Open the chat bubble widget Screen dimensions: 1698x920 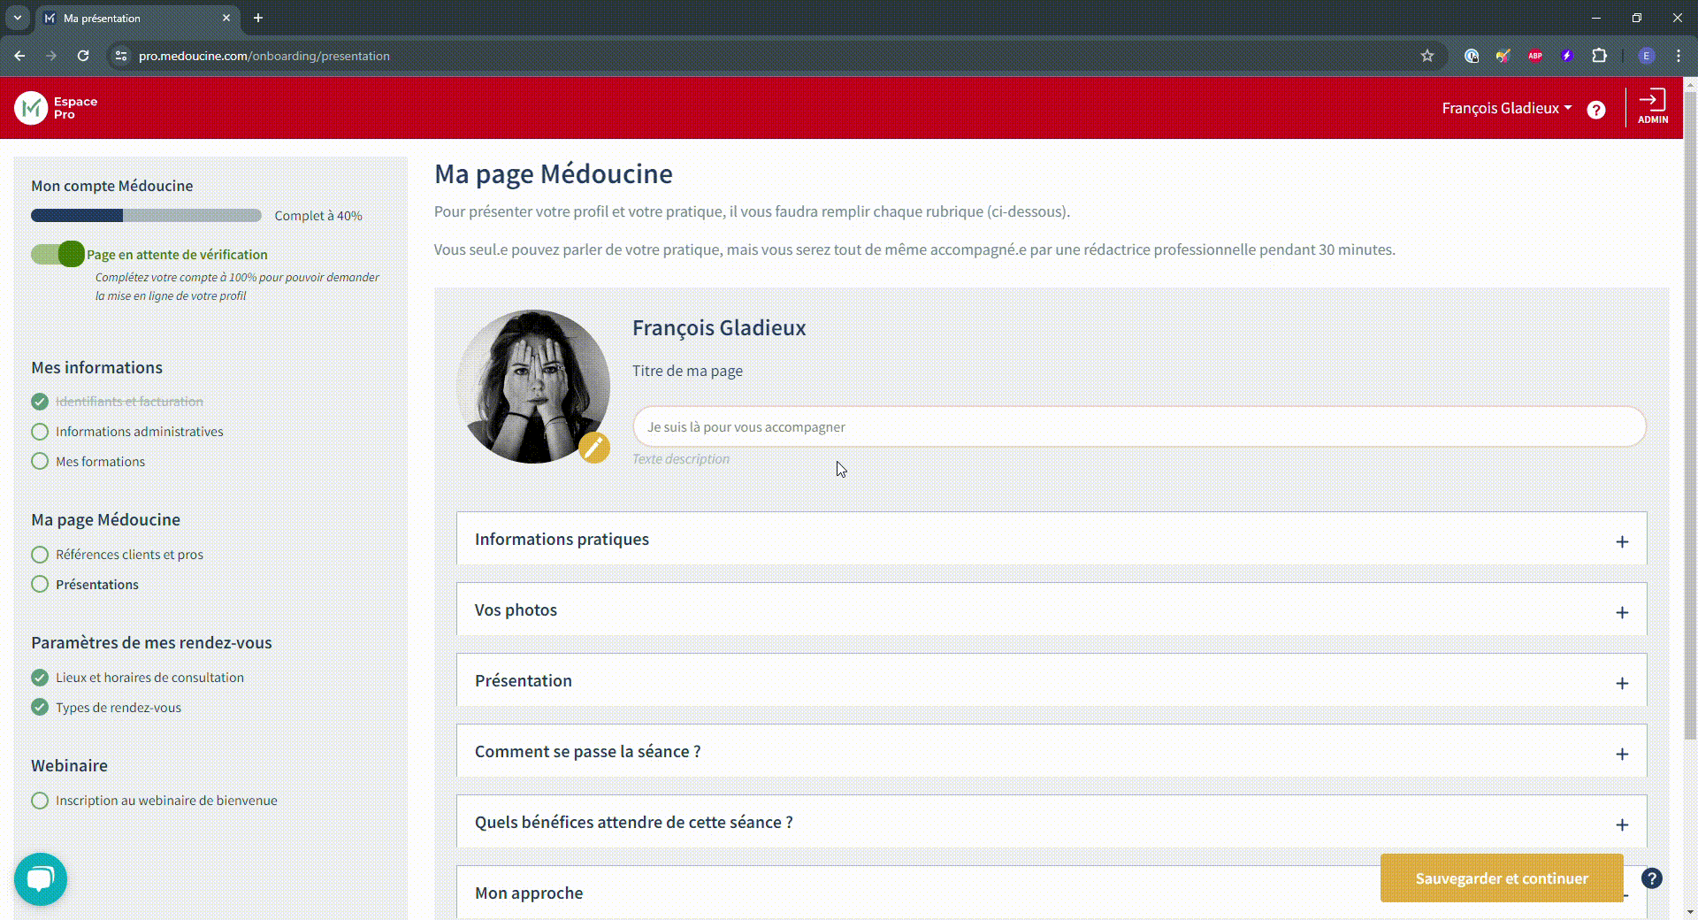click(x=41, y=878)
